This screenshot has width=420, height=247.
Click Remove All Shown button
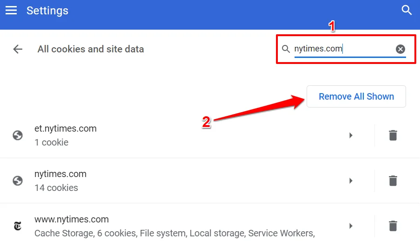pos(356,96)
